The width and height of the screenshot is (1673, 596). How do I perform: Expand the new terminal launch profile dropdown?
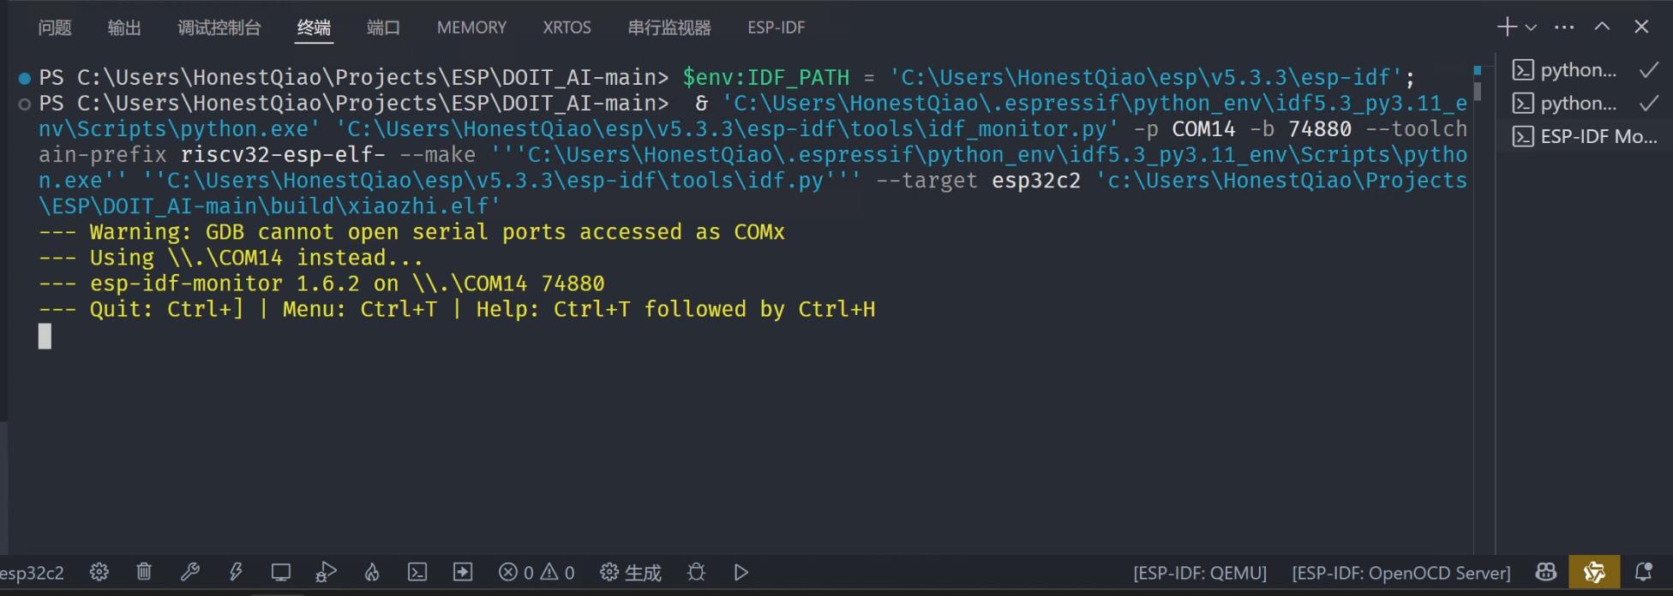point(1531,27)
